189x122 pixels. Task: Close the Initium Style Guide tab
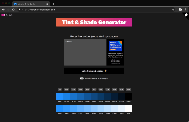47,4
